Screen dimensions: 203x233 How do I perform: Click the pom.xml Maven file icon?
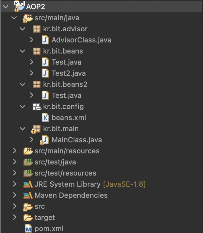(x=28, y=228)
